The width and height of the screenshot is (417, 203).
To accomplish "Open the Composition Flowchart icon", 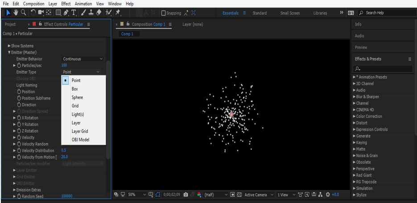I will point(321,195).
